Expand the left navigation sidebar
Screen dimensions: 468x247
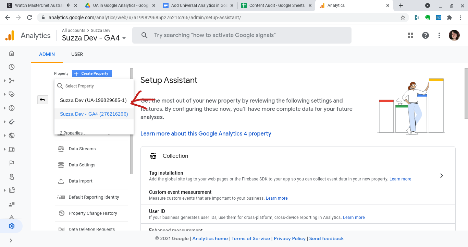coord(11,240)
